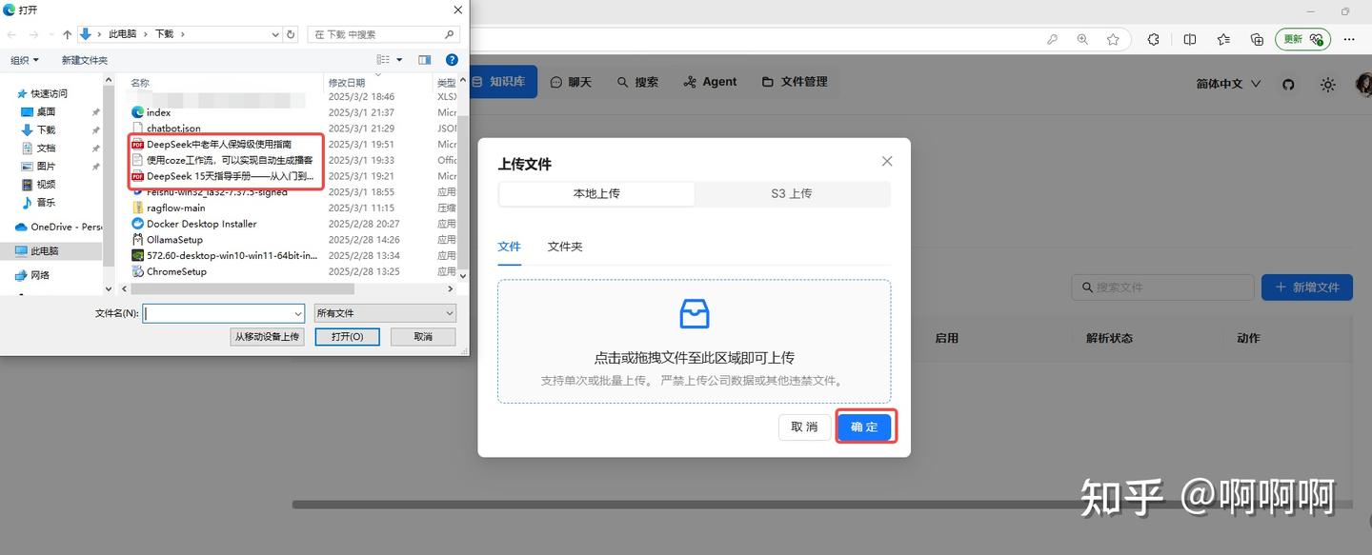Switch to the 文件夹 upload tab

(x=565, y=247)
